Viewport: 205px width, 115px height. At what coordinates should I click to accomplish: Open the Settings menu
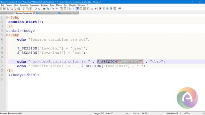coord(44,5)
